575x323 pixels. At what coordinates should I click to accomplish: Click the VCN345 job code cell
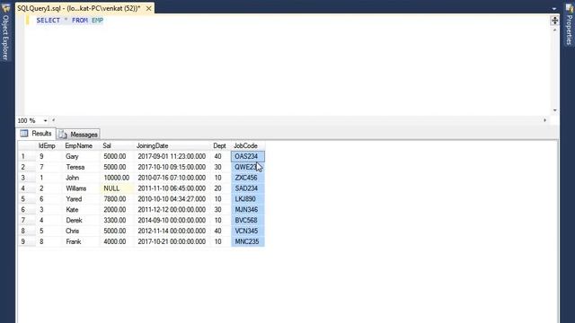point(248,231)
